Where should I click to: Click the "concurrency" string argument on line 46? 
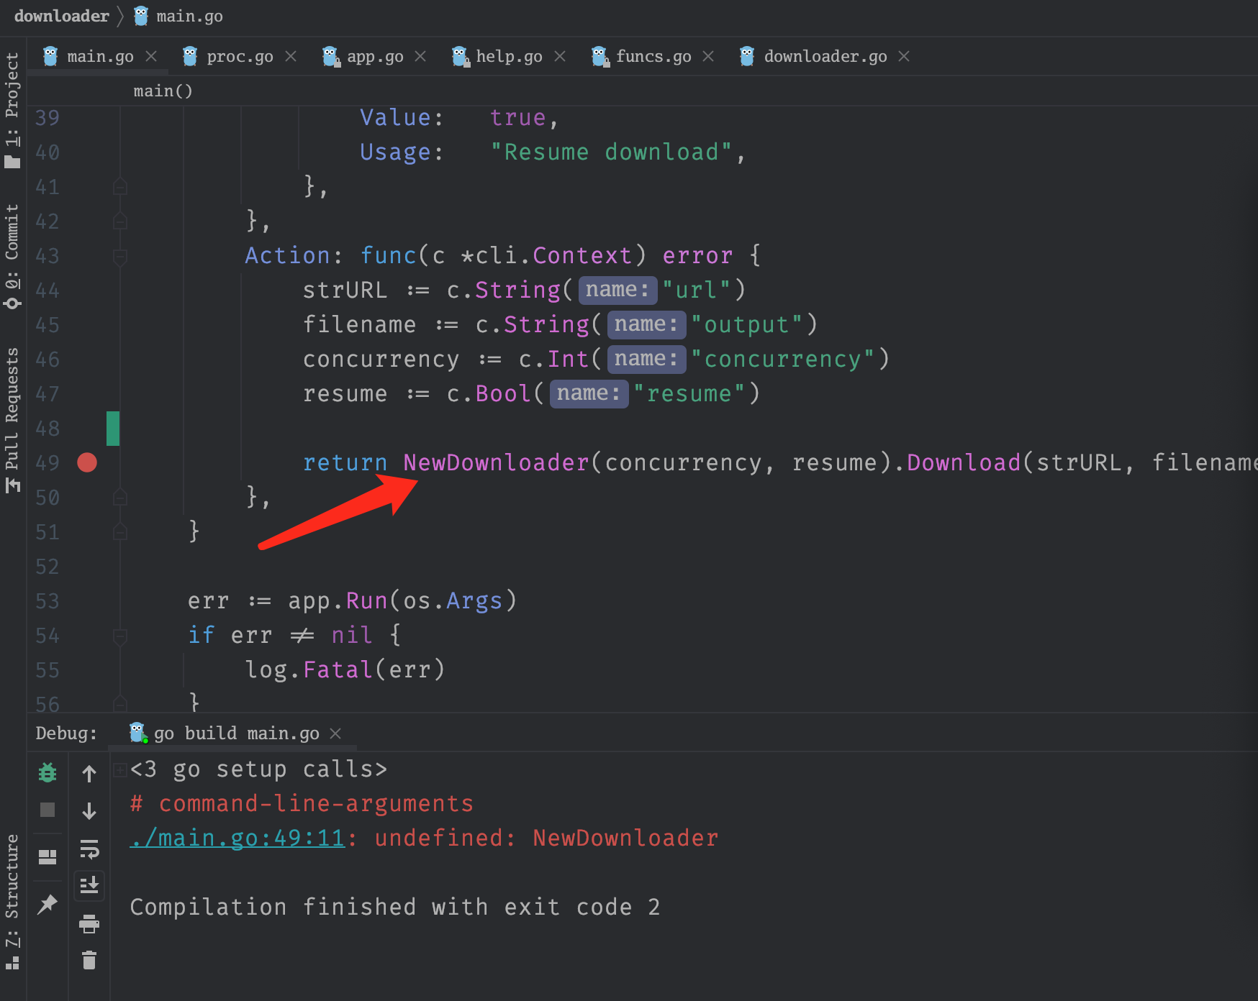pyautogui.click(x=782, y=359)
